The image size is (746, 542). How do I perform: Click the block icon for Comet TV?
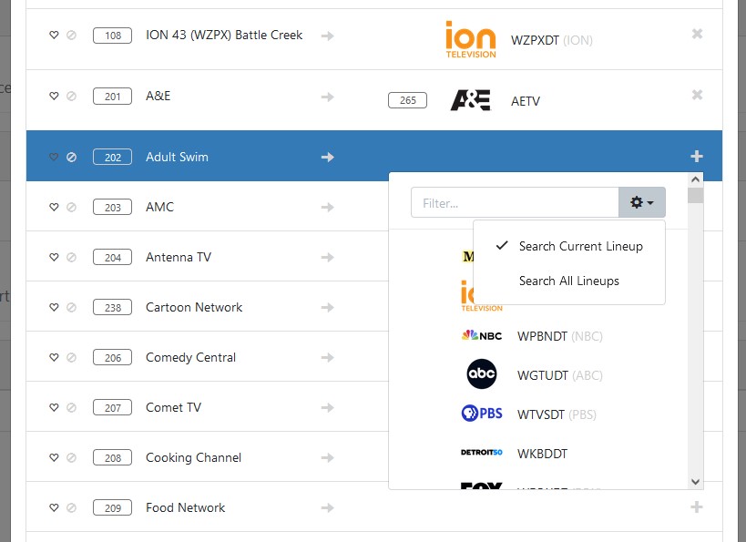pos(72,407)
